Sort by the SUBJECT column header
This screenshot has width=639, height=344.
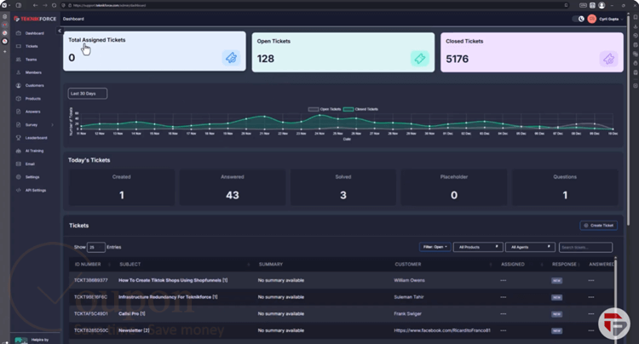click(x=130, y=264)
